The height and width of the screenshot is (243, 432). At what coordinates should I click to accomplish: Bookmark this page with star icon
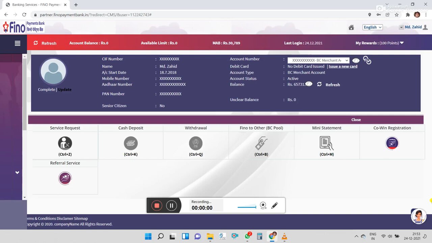pos(397,15)
